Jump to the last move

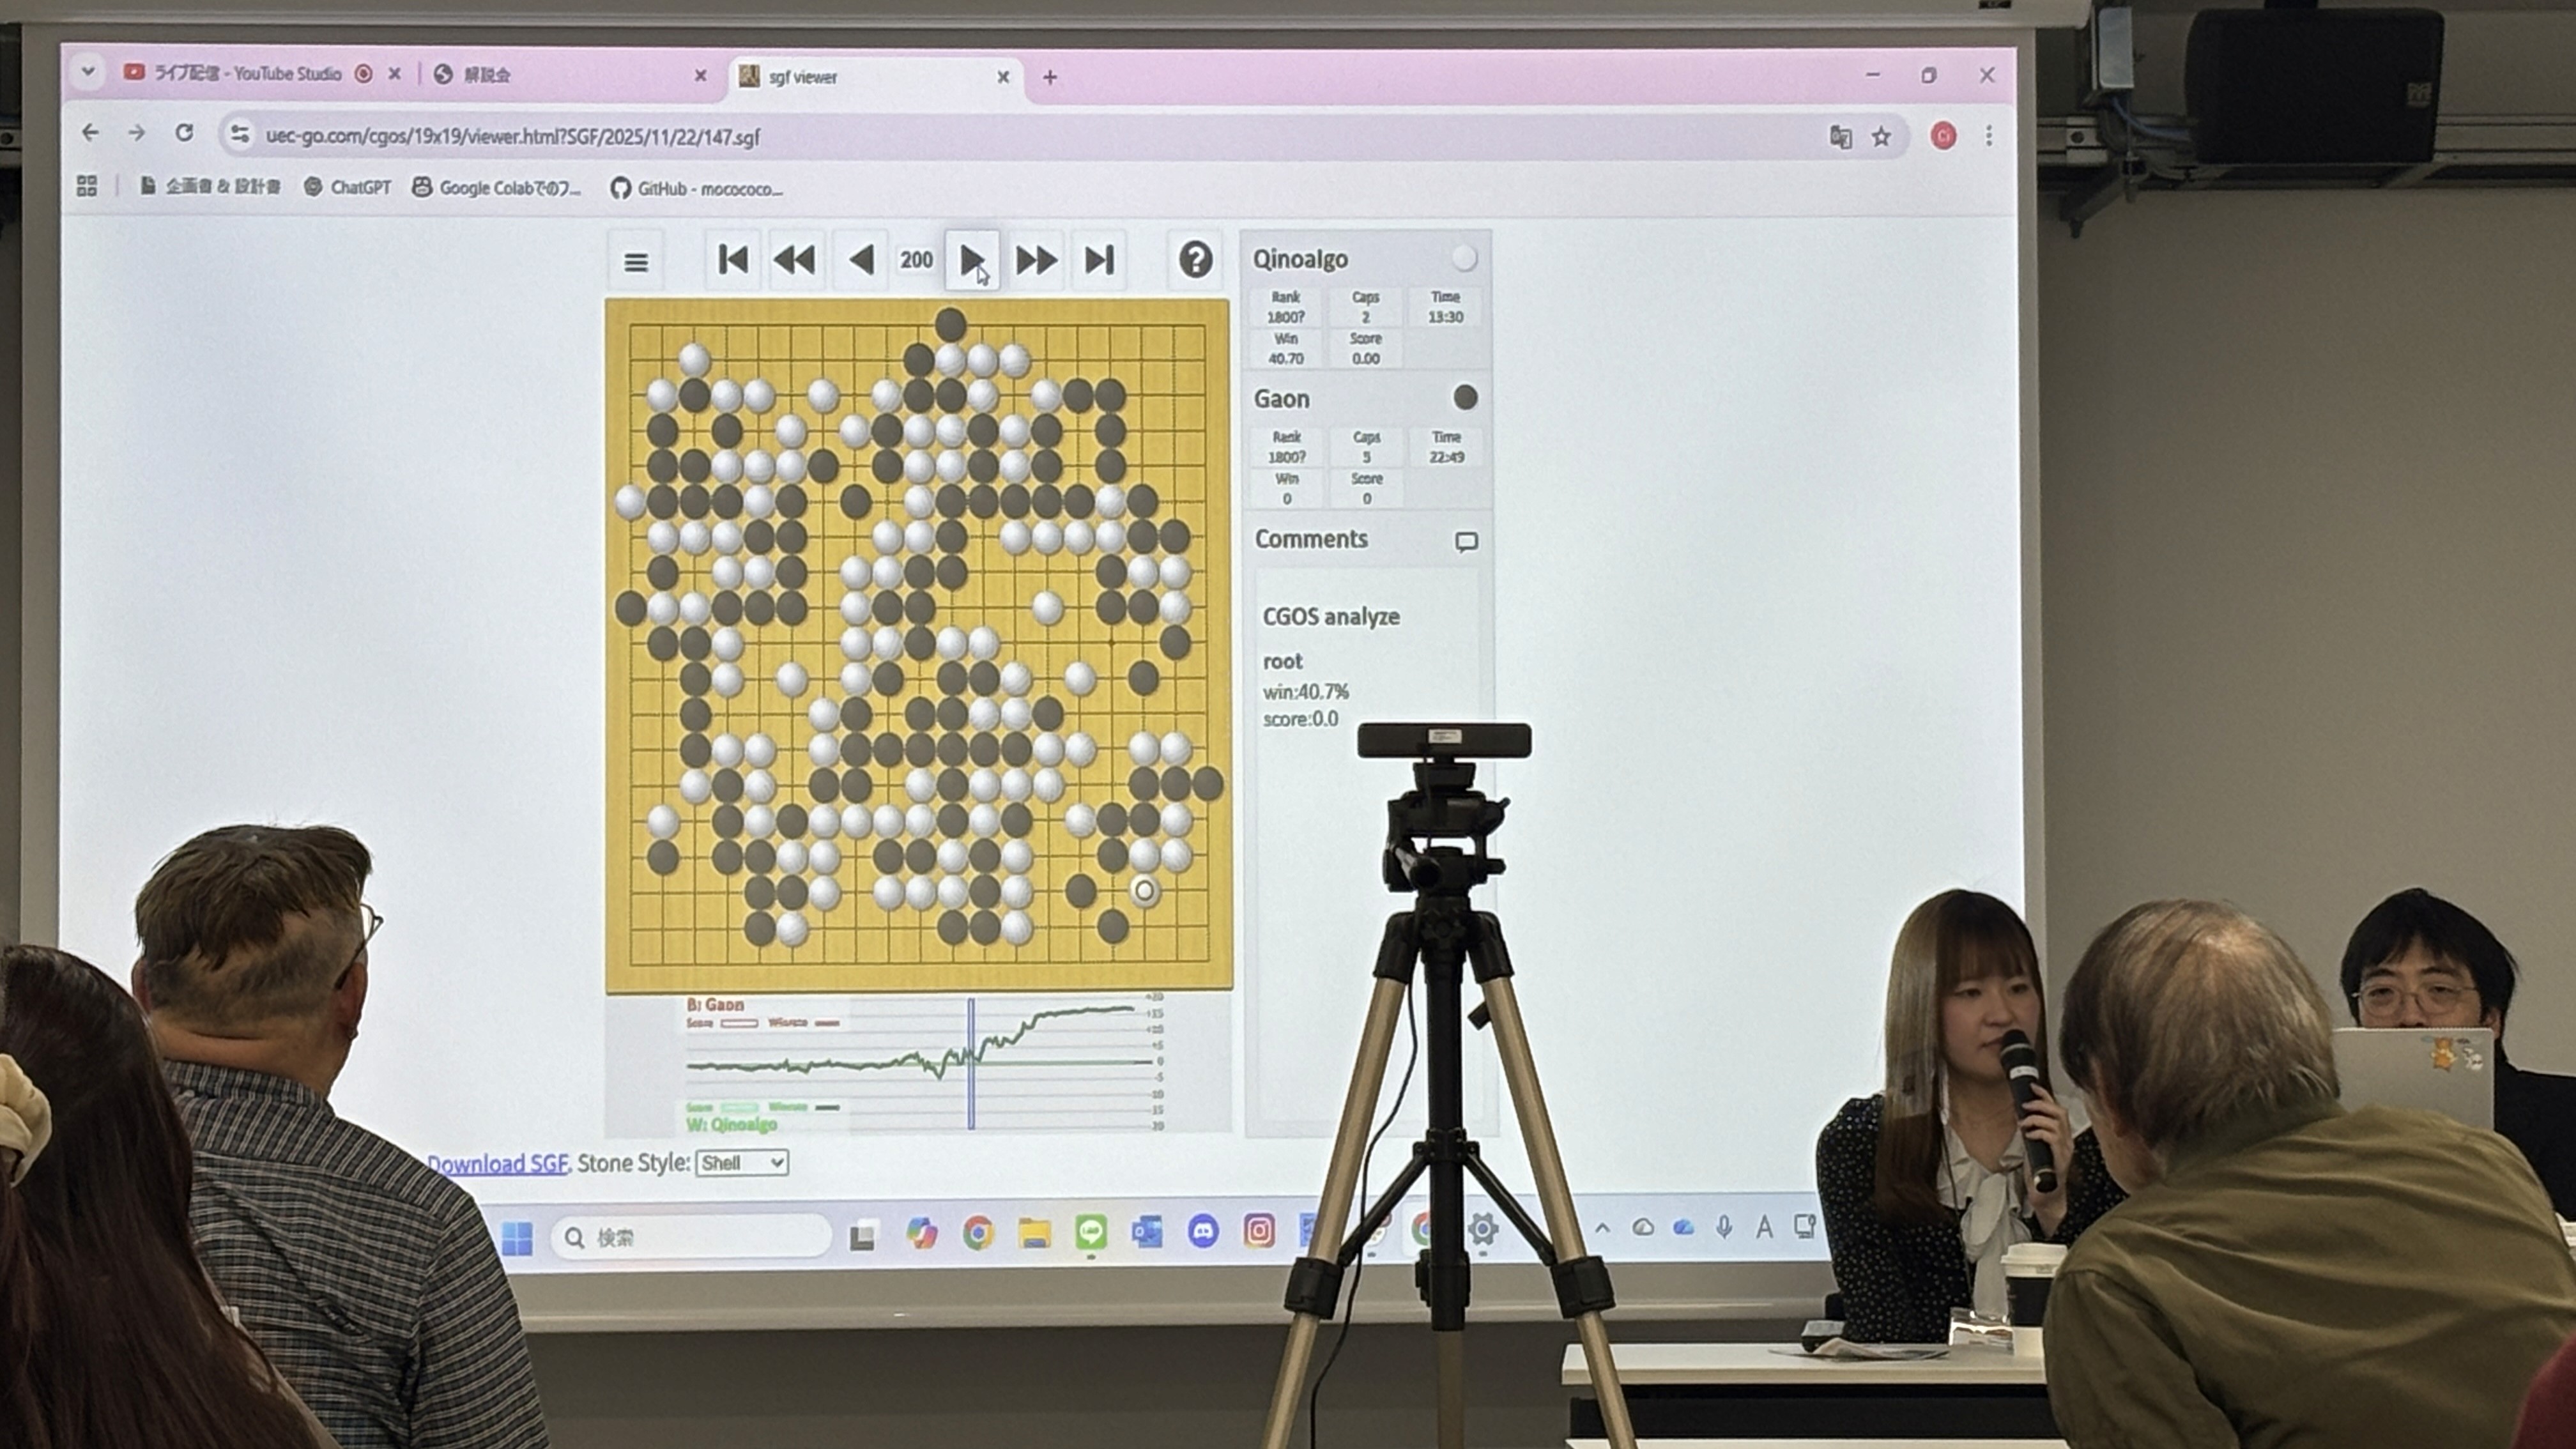click(x=1099, y=261)
